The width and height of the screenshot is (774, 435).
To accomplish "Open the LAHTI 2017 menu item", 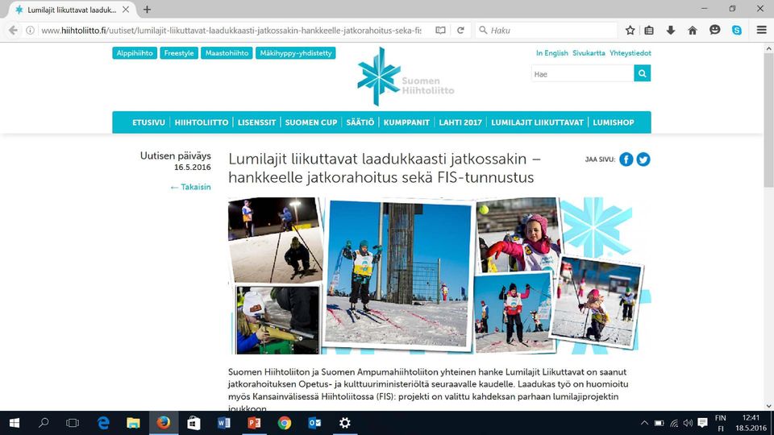I will pyautogui.click(x=460, y=122).
